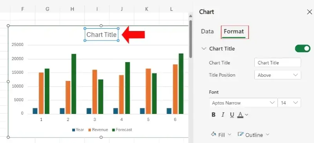Select column J header
314x143 pixels.
pyautogui.click(x=122, y=9)
